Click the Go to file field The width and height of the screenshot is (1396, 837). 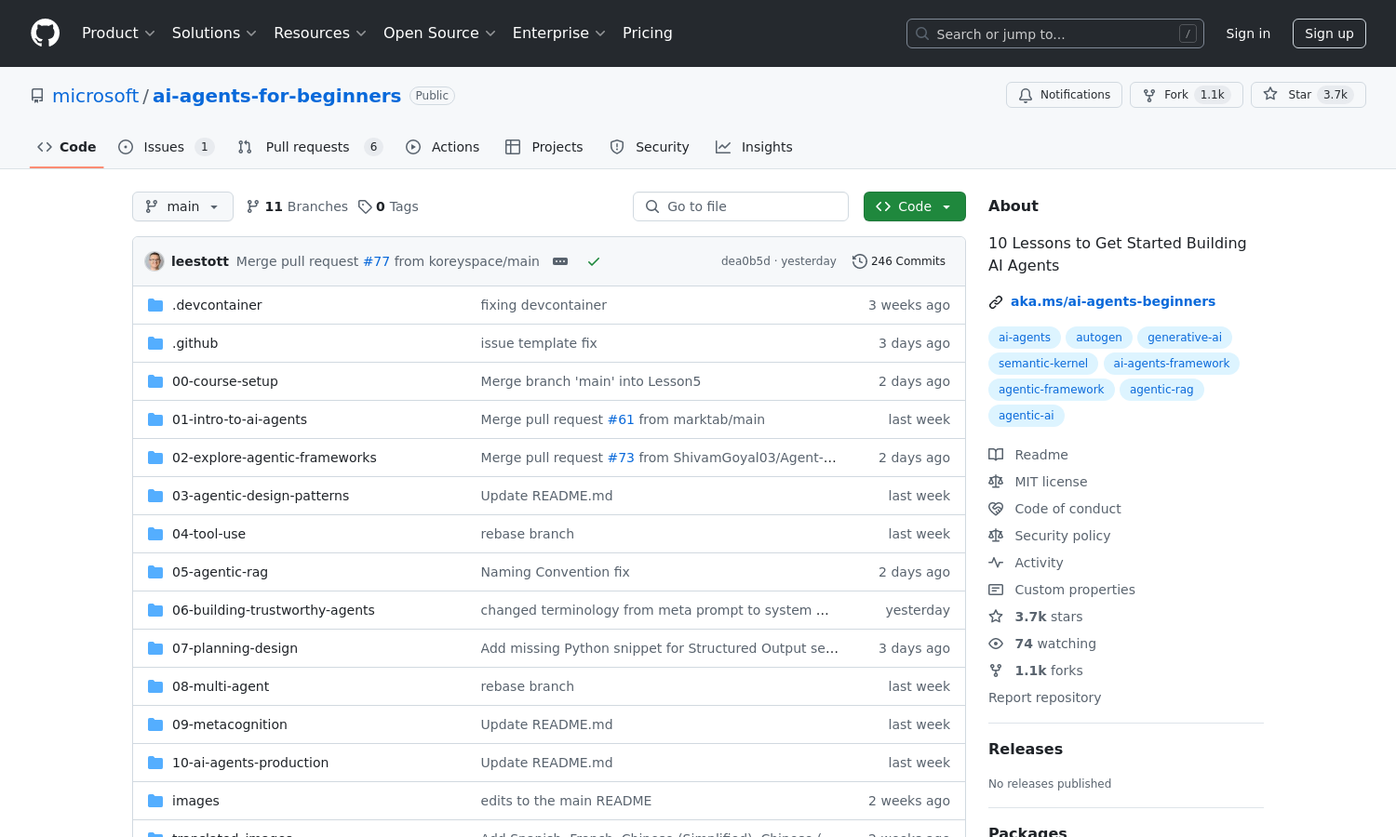(741, 206)
